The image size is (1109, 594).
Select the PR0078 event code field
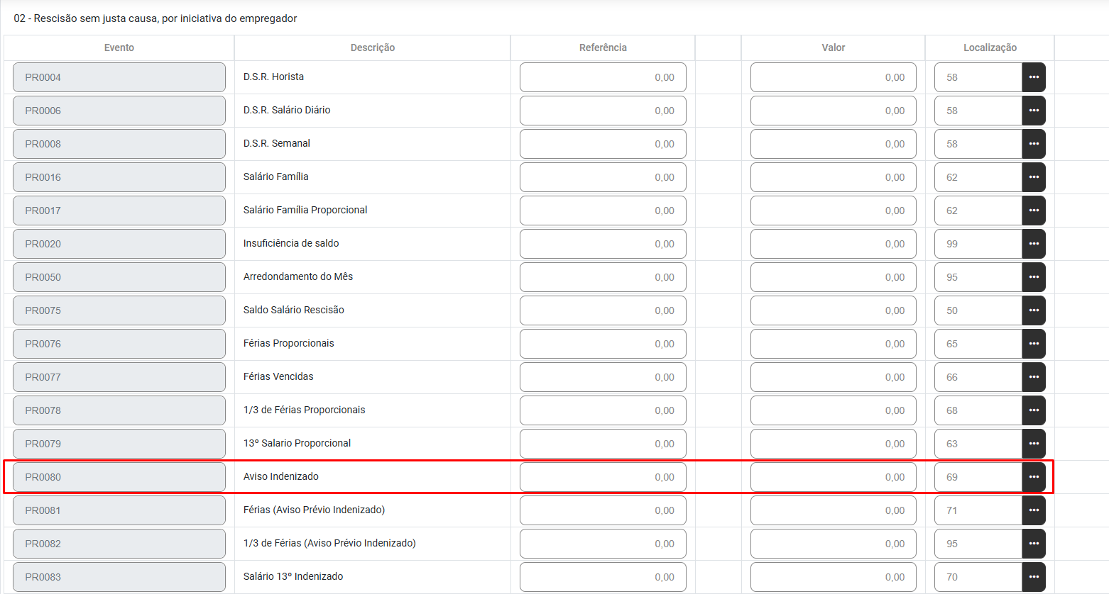click(x=119, y=410)
